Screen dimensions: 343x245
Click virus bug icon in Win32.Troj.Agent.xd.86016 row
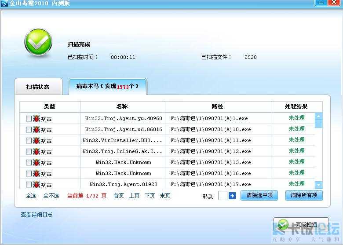tap(36, 129)
